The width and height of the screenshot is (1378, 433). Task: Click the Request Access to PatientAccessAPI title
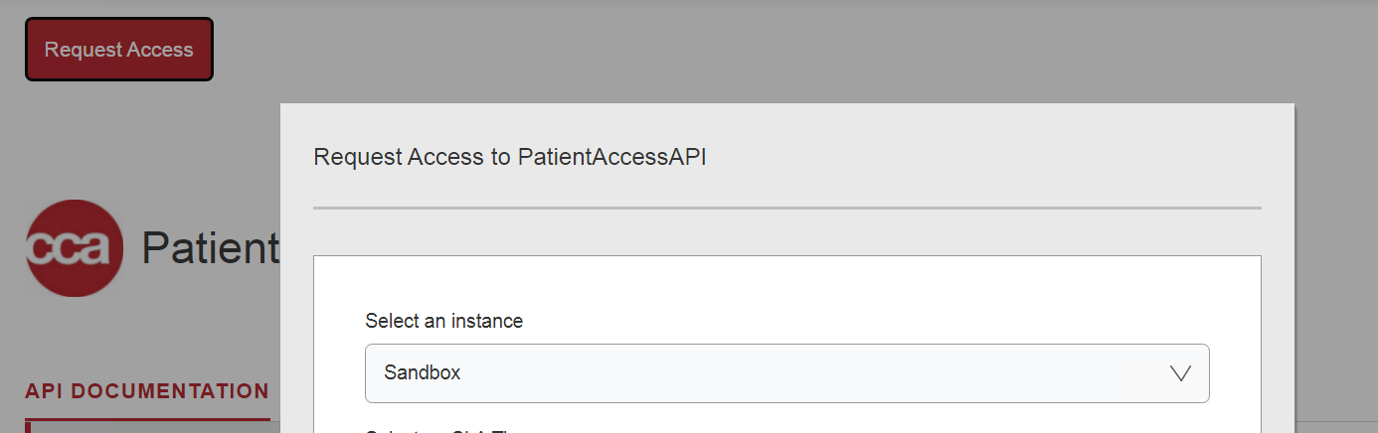[509, 157]
